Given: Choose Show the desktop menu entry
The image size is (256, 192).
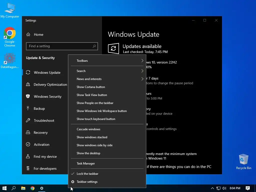Looking at the screenshot, I should pos(107,153).
